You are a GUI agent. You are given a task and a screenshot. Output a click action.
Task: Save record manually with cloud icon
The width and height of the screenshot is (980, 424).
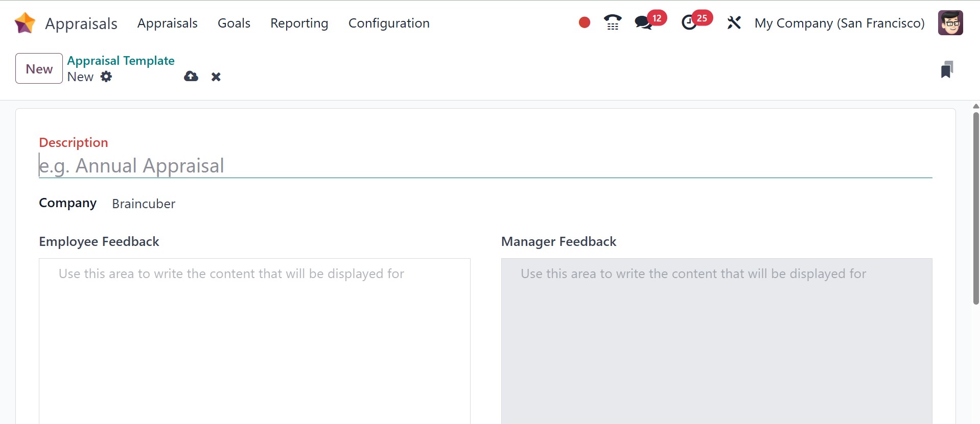pos(191,77)
